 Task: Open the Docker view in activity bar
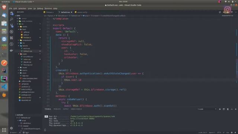click(12, 50)
